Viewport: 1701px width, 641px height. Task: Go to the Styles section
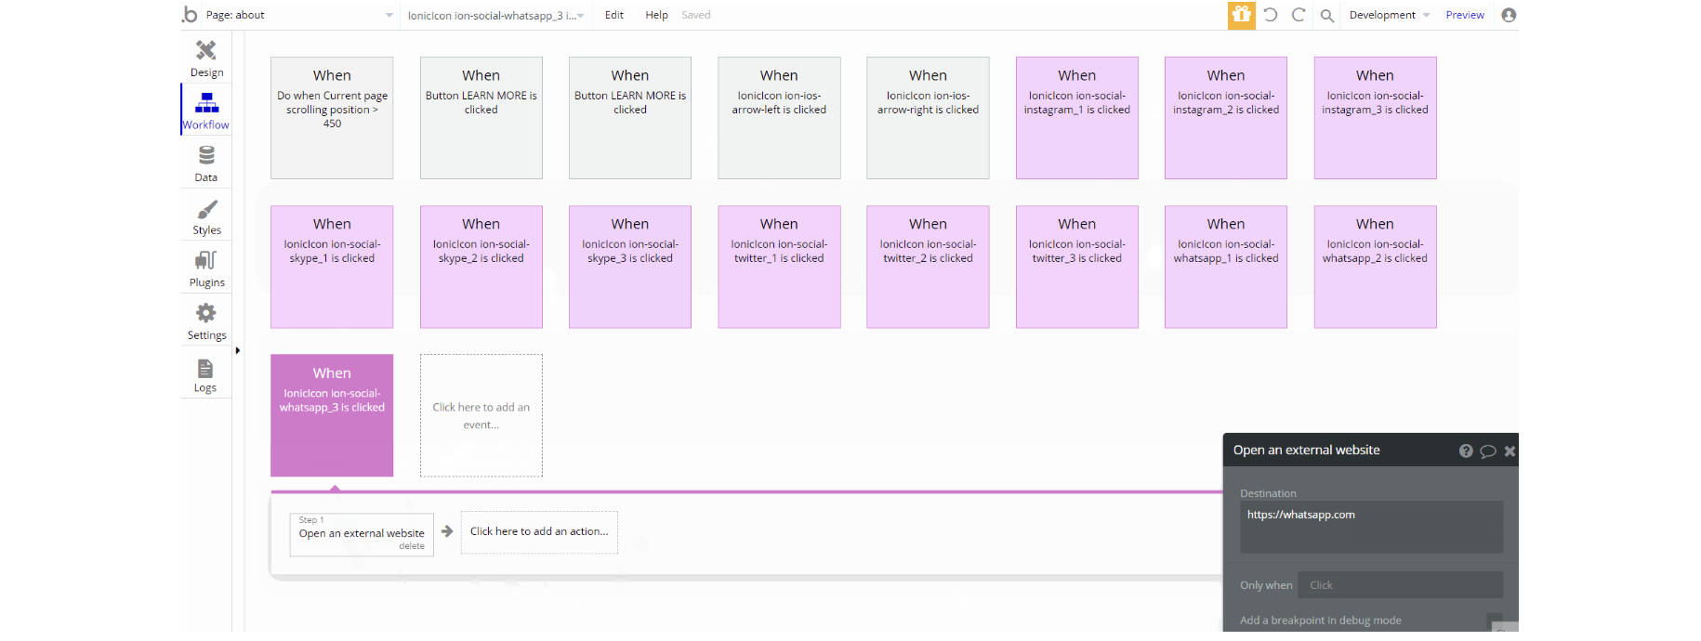click(206, 216)
